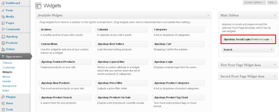The image size is (279, 112).
Task: Click the Tools icon in sidebar
Action: (3, 110)
